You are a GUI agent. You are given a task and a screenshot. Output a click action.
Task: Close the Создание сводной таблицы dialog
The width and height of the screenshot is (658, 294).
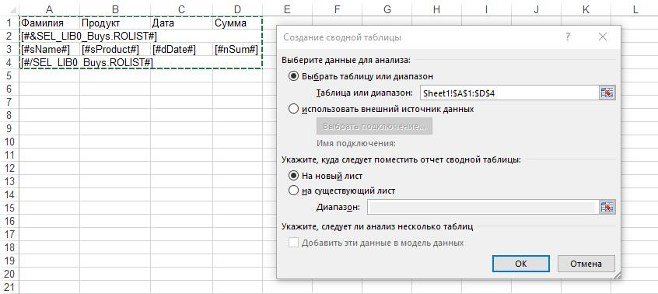coord(603,37)
